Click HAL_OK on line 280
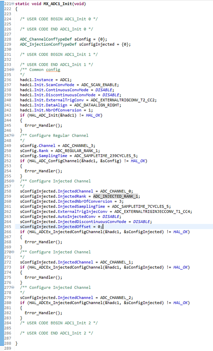This screenshot has height=351, width=213. 180,303
